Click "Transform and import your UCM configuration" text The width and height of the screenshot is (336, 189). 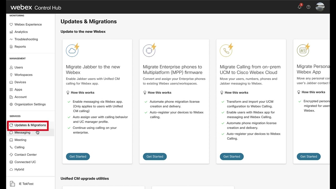pos(250,104)
